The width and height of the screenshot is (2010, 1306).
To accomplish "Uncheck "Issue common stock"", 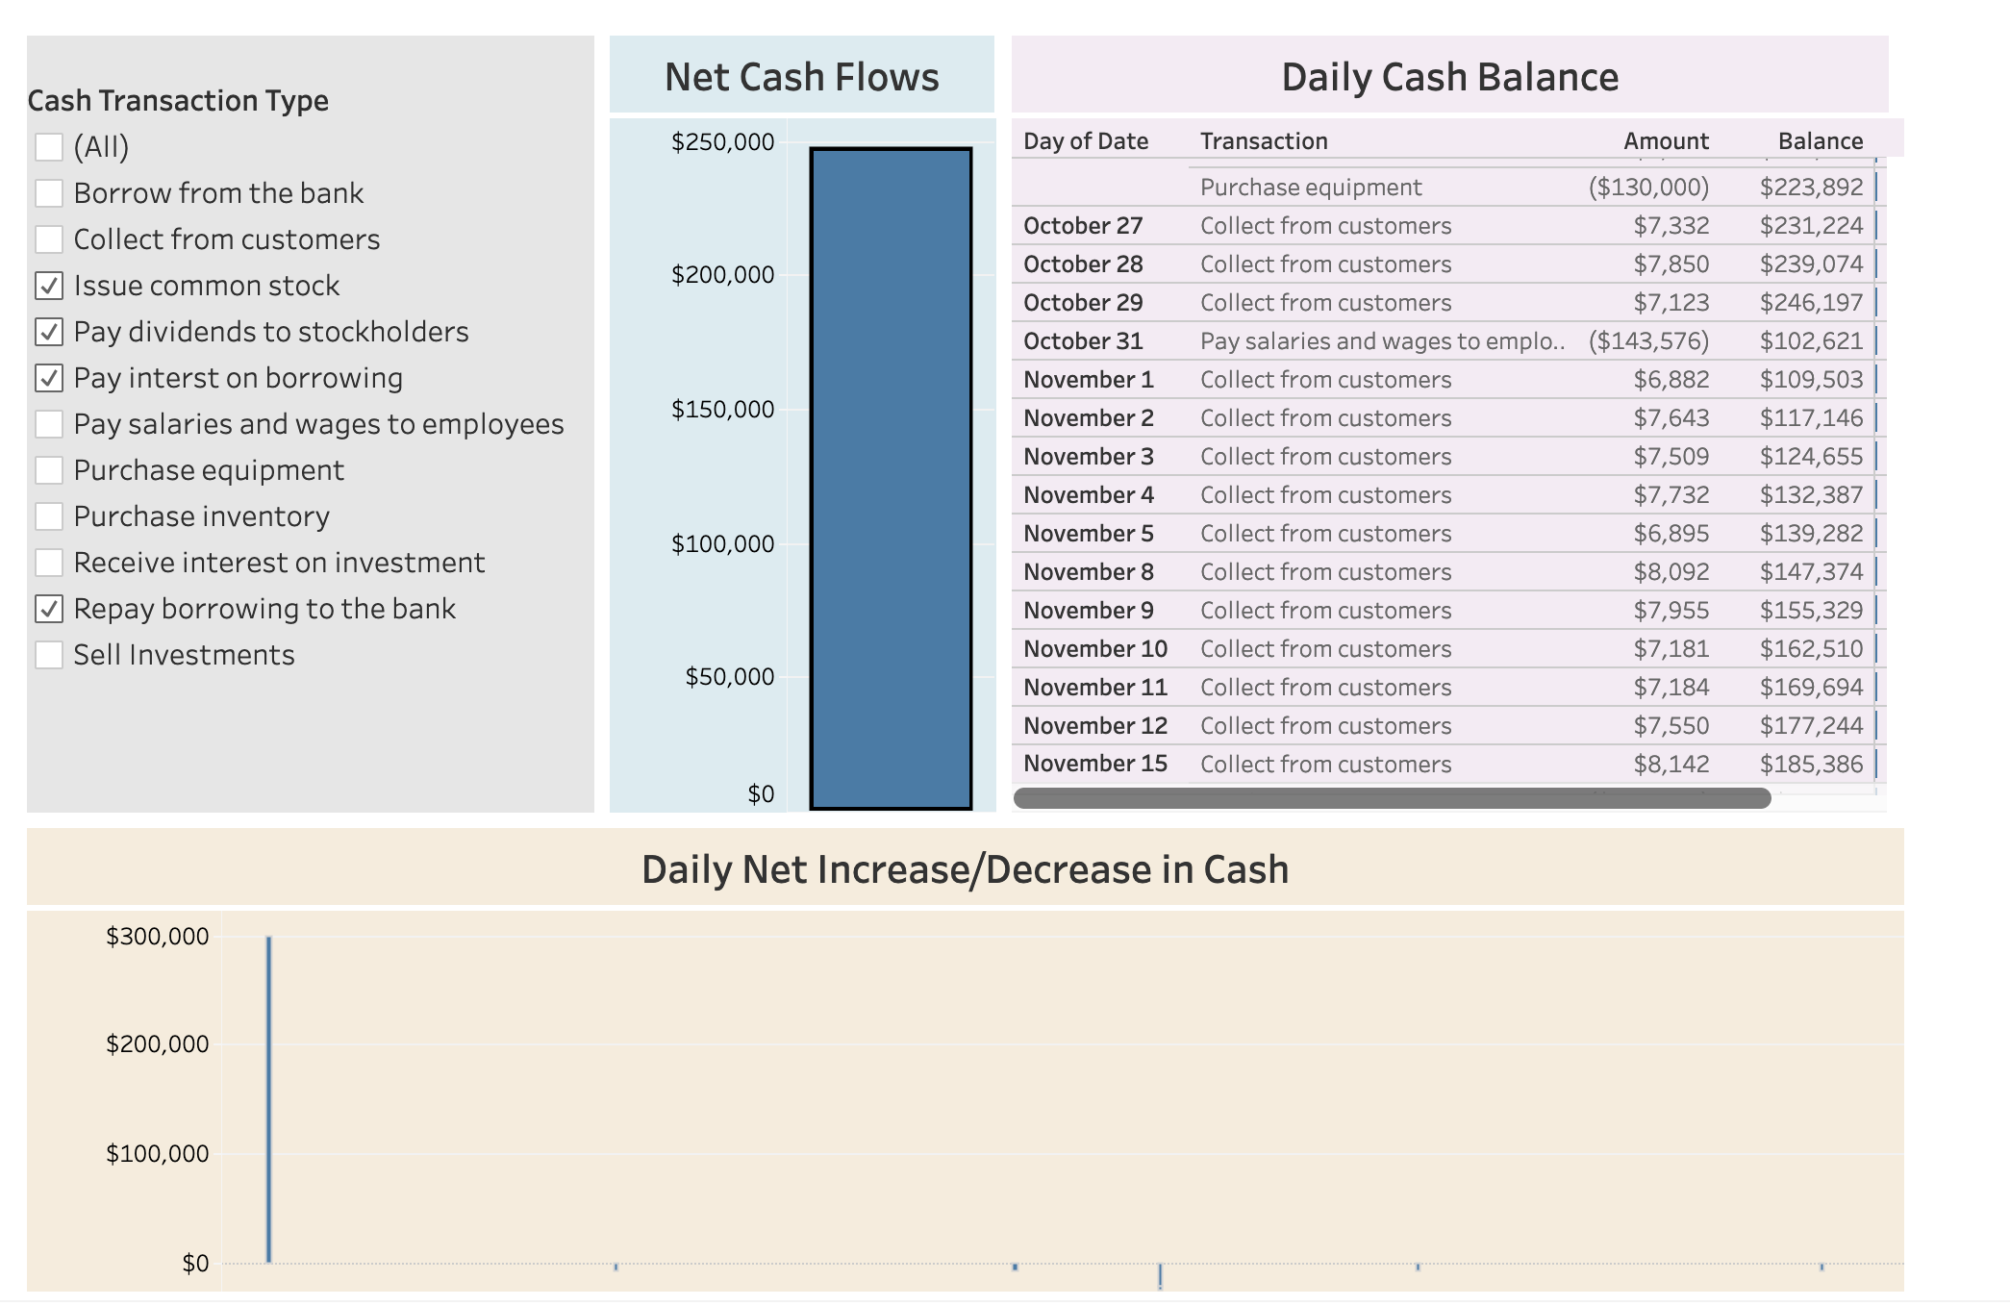I will pyautogui.click(x=47, y=285).
